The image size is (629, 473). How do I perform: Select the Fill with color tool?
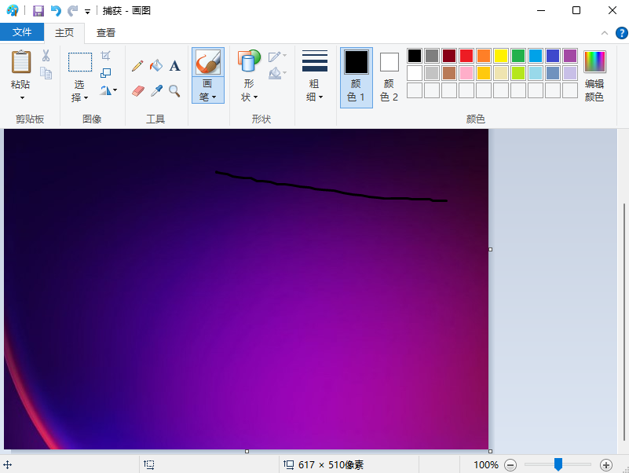tap(156, 66)
